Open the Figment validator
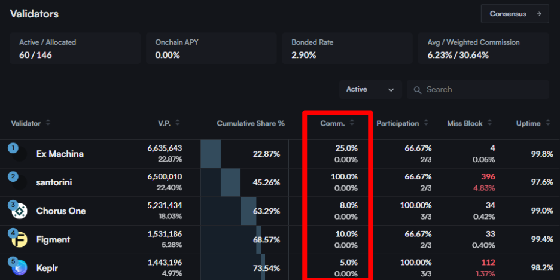The image size is (560, 280). click(x=53, y=240)
